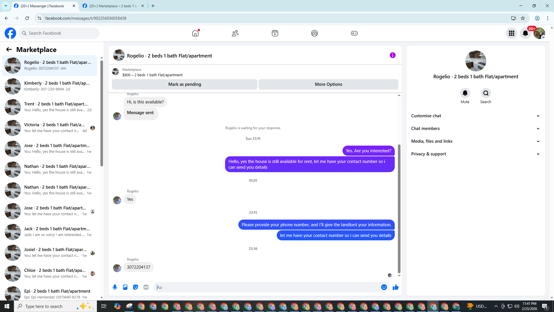Click the voice clip microphone icon
Screen dimensions: 554x312
click(115, 287)
